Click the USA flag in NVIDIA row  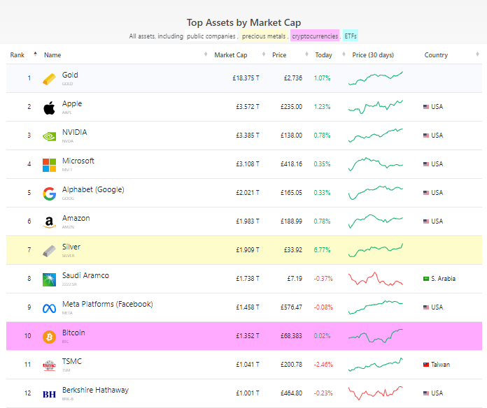(426, 136)
